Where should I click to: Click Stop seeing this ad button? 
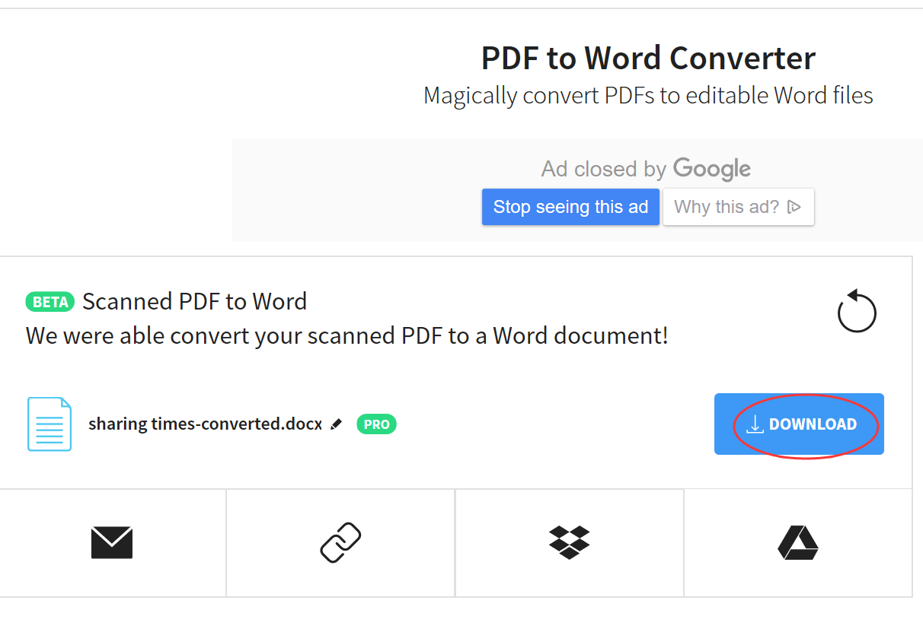pos(570,207)
